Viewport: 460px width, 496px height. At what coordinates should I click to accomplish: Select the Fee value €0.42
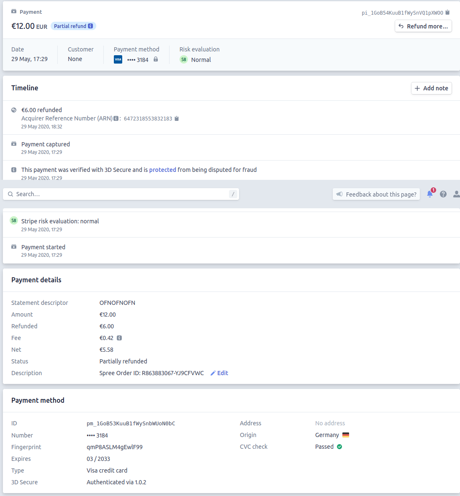[x=106, y=338]
